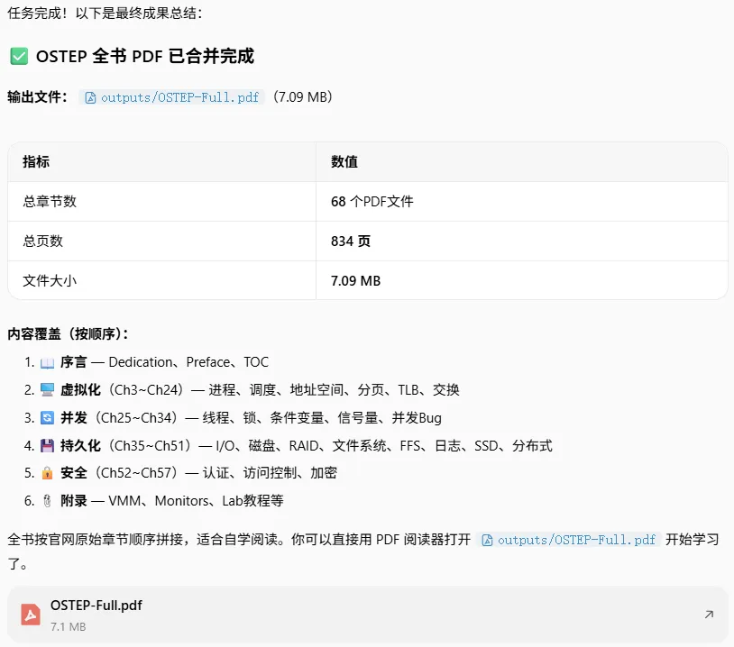The image size is (734, 647).
Task: Click the 序言 list item text
Action: pyautogui.click(x=164, y=362)
